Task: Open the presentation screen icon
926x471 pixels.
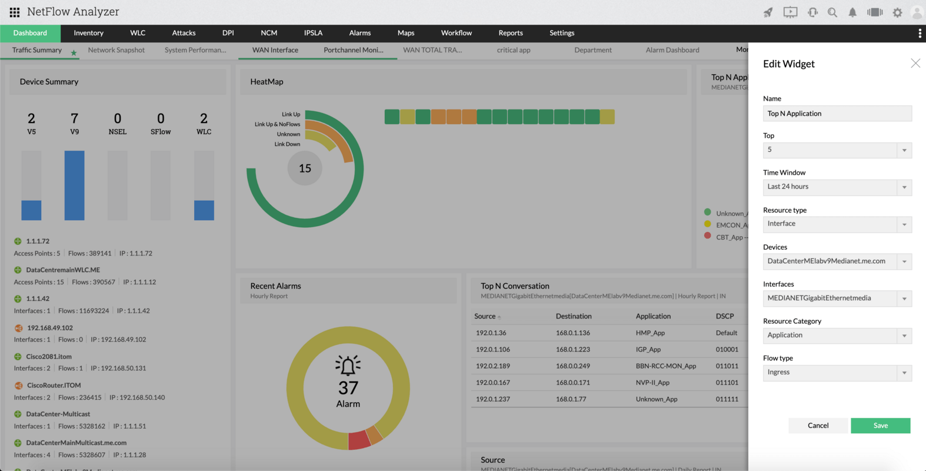Action: click(790, 12)
